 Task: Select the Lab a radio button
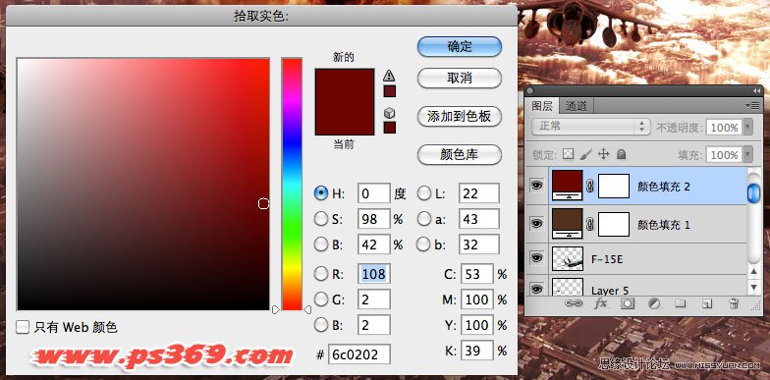(x=424, y=219)
